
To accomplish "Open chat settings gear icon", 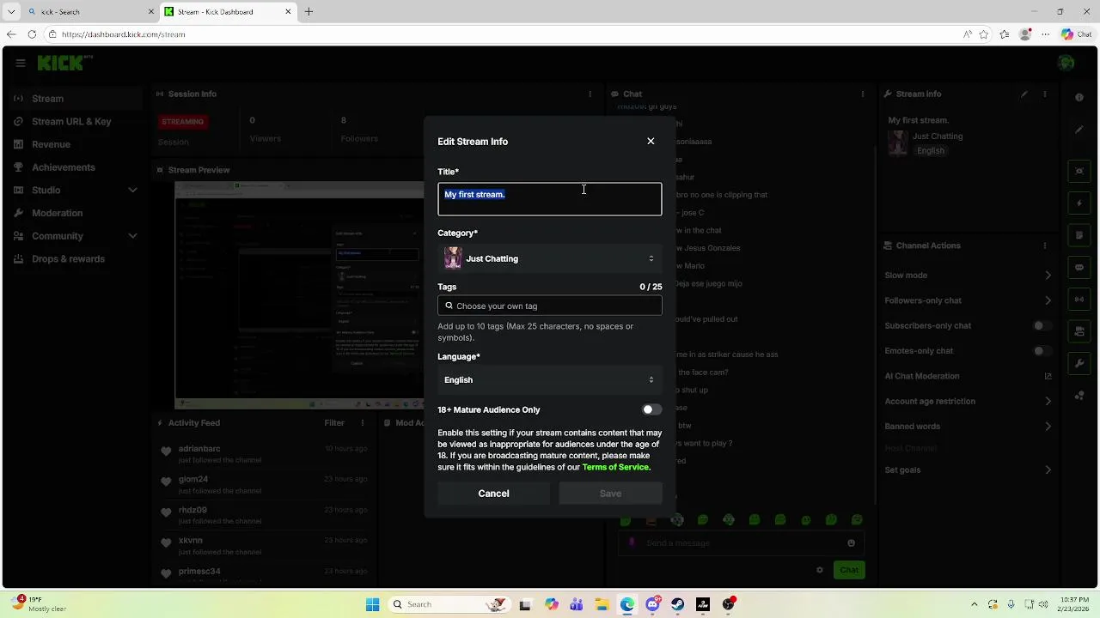I will point(820,570).
